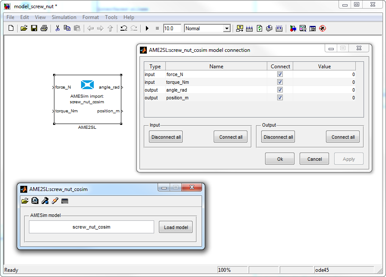Paste from clipboard icon in toolbar

pos(77,28)
